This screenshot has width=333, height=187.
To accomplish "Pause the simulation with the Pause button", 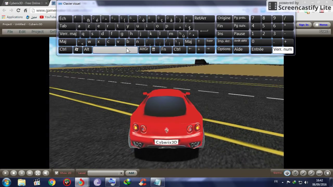I will [x=22, y=173].
